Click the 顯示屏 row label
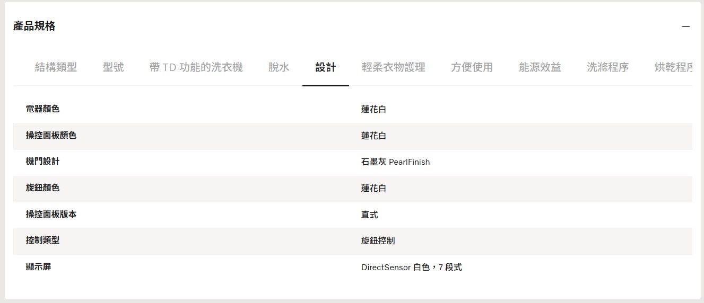704x303 pixels. click(x=38, y=267)
